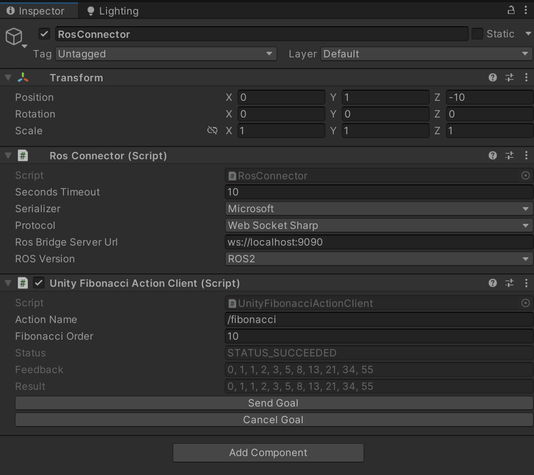Screen dimensions: 534x475
Task: Disable Unity Fibonacci Action Client component checkbox
Action: (x=39, y=283)
